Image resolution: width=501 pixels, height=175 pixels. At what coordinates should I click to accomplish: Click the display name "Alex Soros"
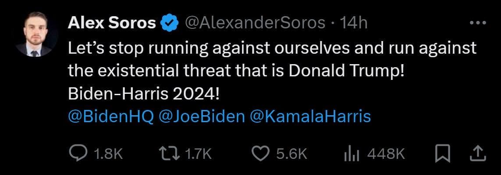pos(111,23)
